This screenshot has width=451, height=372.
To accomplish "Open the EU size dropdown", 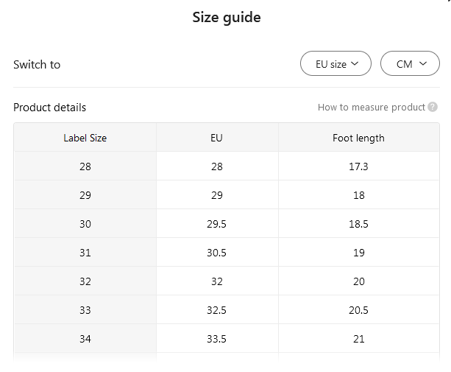I will click(335, 64).
